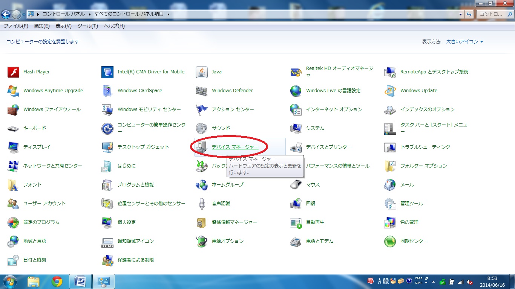
Task: Click the デバイス マネージャー link
Action: click(235, 147)
